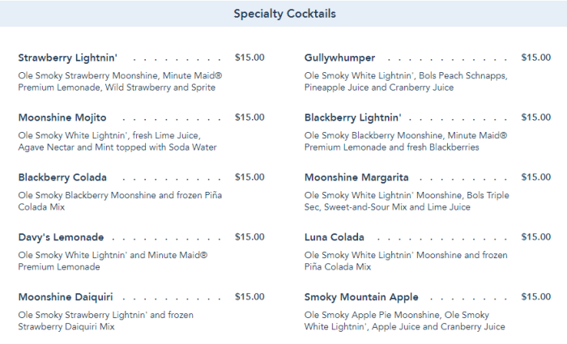
Task: Click the Moonshine Margarita ingredients description
Action: click(405, 202)
